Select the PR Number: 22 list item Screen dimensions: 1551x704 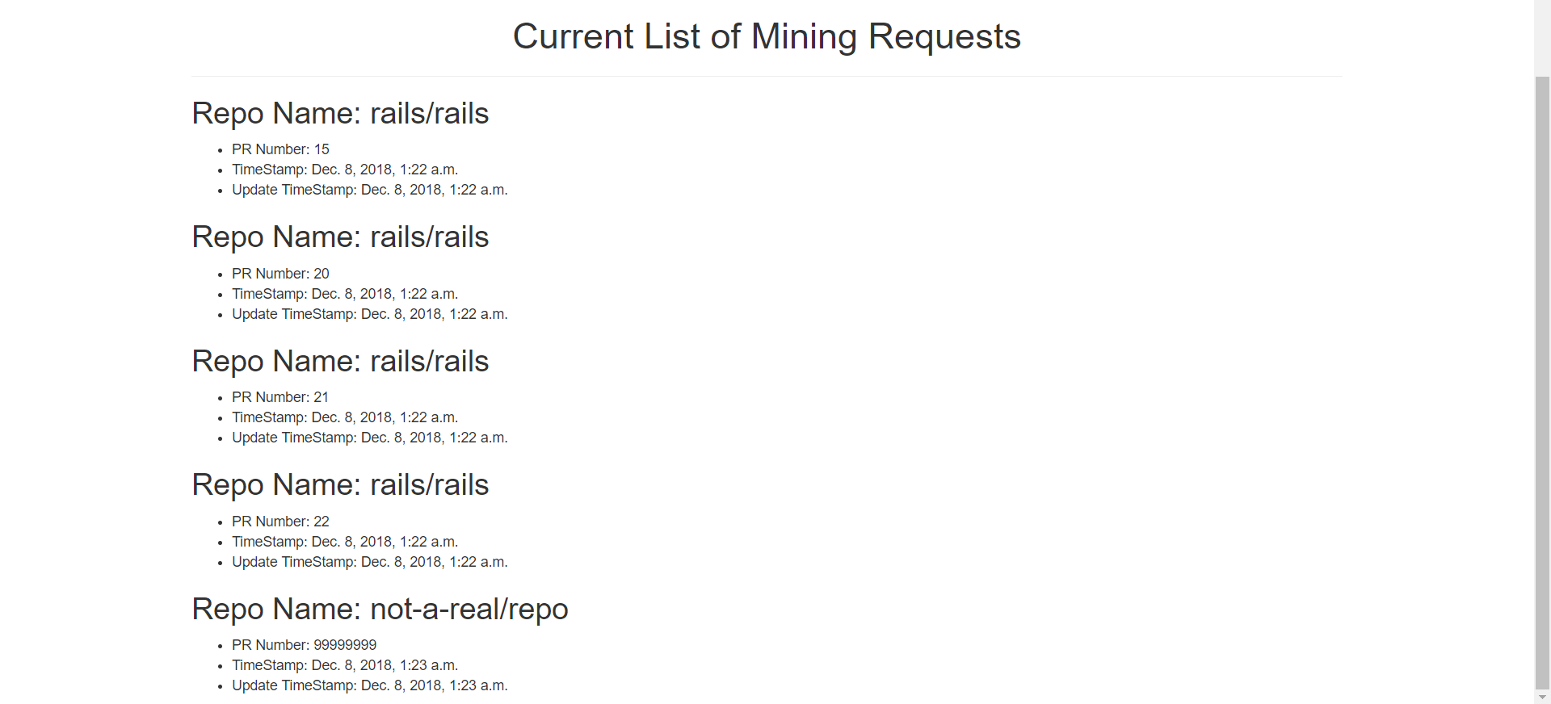280,522
